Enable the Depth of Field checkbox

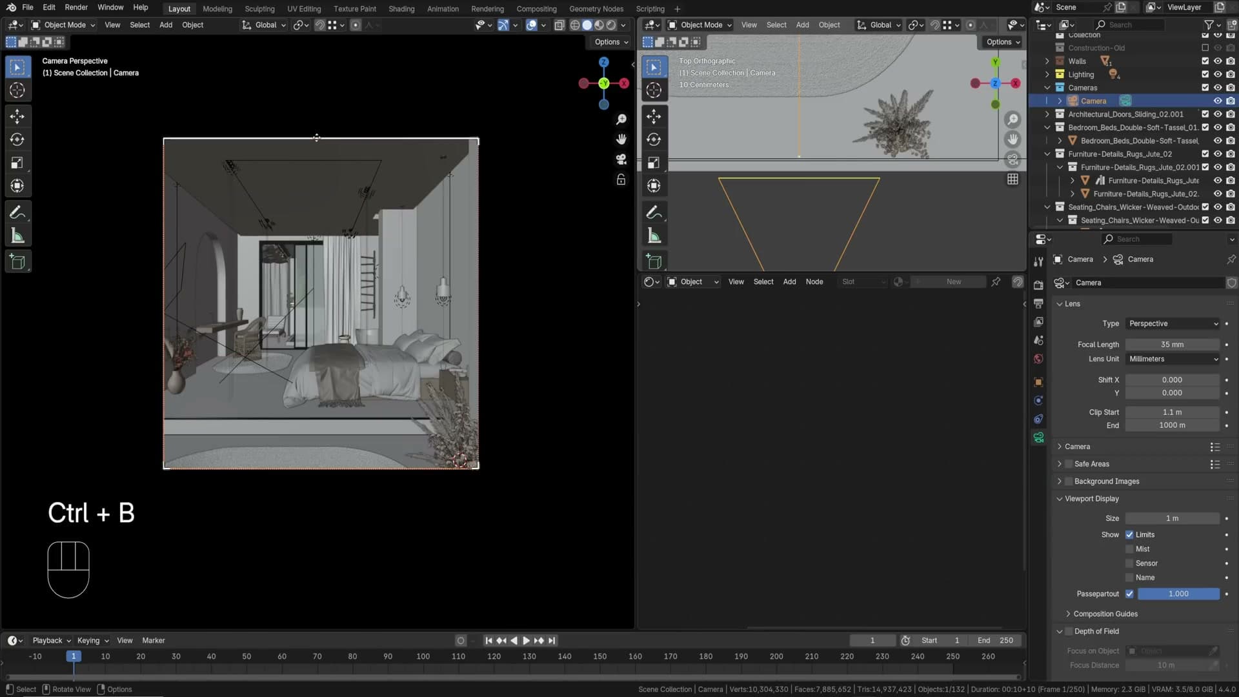[x=1069, y=631]
